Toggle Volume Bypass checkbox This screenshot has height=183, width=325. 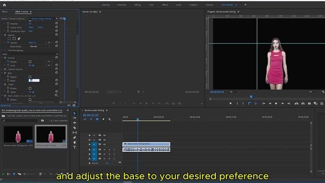[30, 62]
